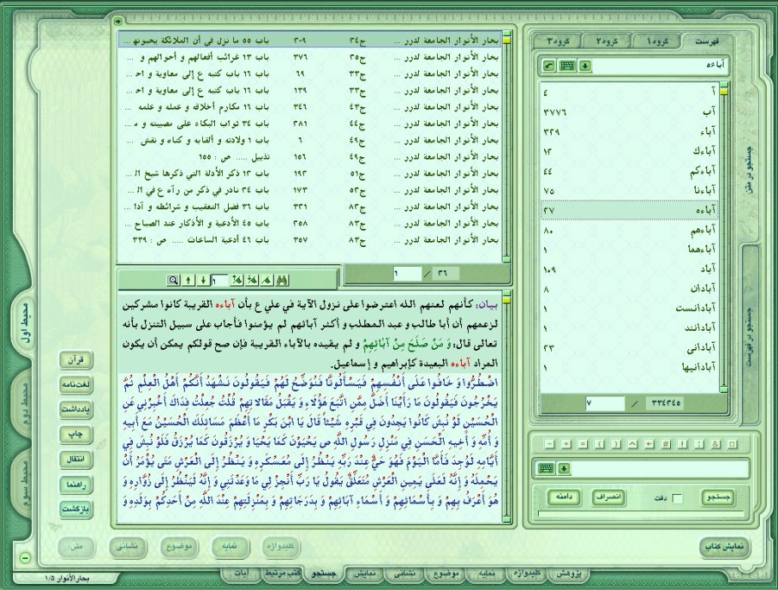Open the پژوهش bottom tab
This screenshot has width=778, height=590.
click(568, 574)
